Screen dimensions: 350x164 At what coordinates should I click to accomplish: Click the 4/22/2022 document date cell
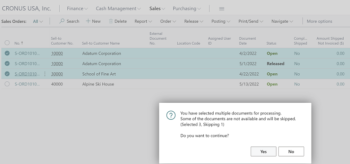(x=249, y=74)
